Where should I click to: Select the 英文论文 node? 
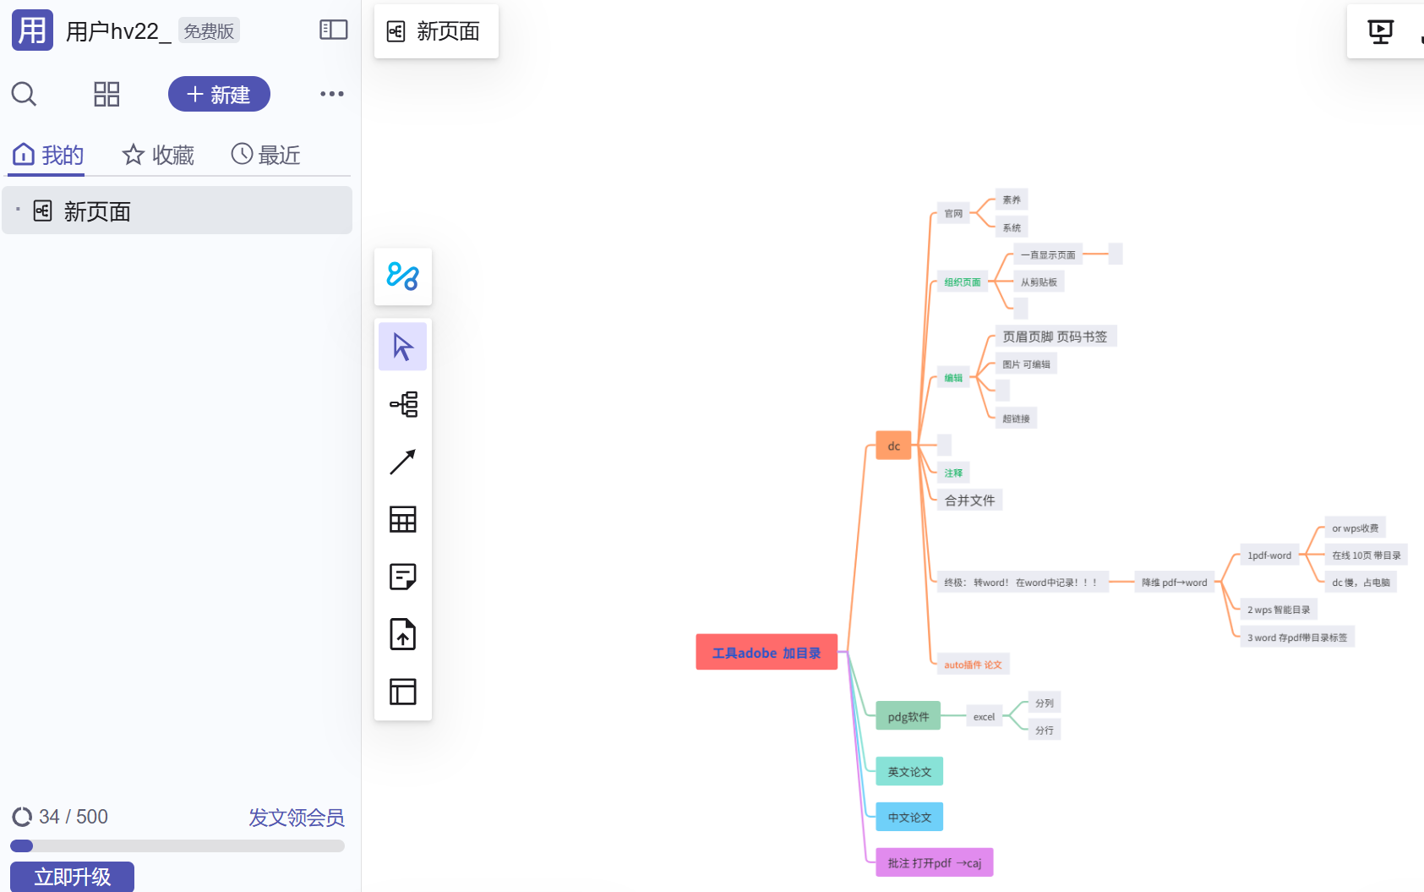[x=909, y=771]
